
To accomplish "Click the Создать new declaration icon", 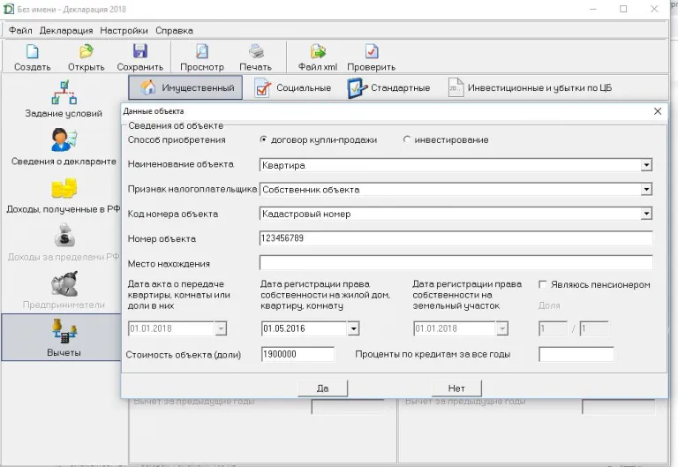I will pyautogui.click(x=32, y=52).
